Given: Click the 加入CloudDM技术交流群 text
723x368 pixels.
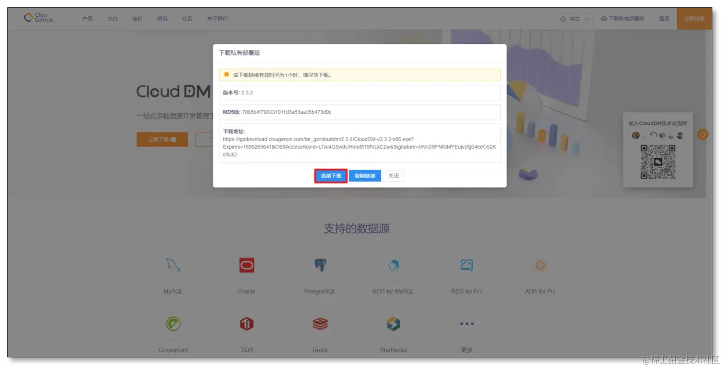Looking at the screenshot, I should point(658,124).
